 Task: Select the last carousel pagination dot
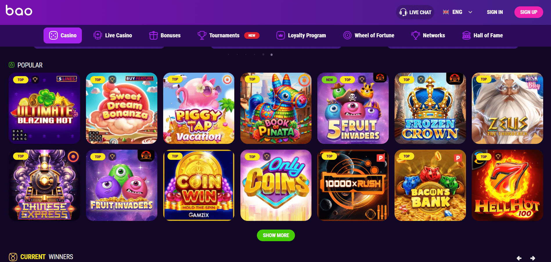tap(271, 55)
